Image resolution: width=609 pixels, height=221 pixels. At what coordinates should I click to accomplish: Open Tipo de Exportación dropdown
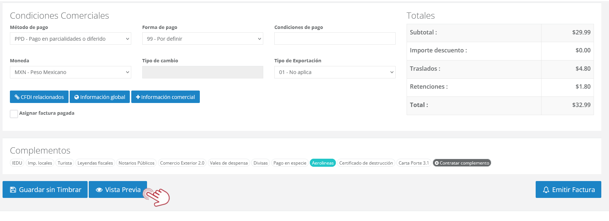point(335,72)
